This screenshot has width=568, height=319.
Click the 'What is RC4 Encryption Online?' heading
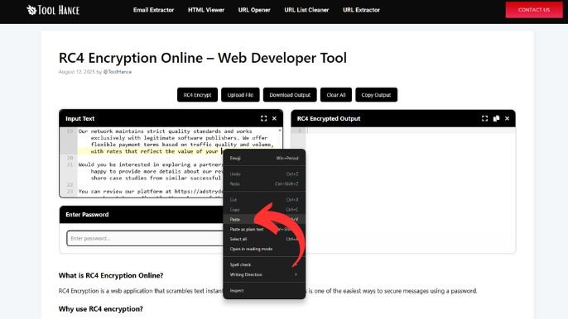(x=111, y=275)
